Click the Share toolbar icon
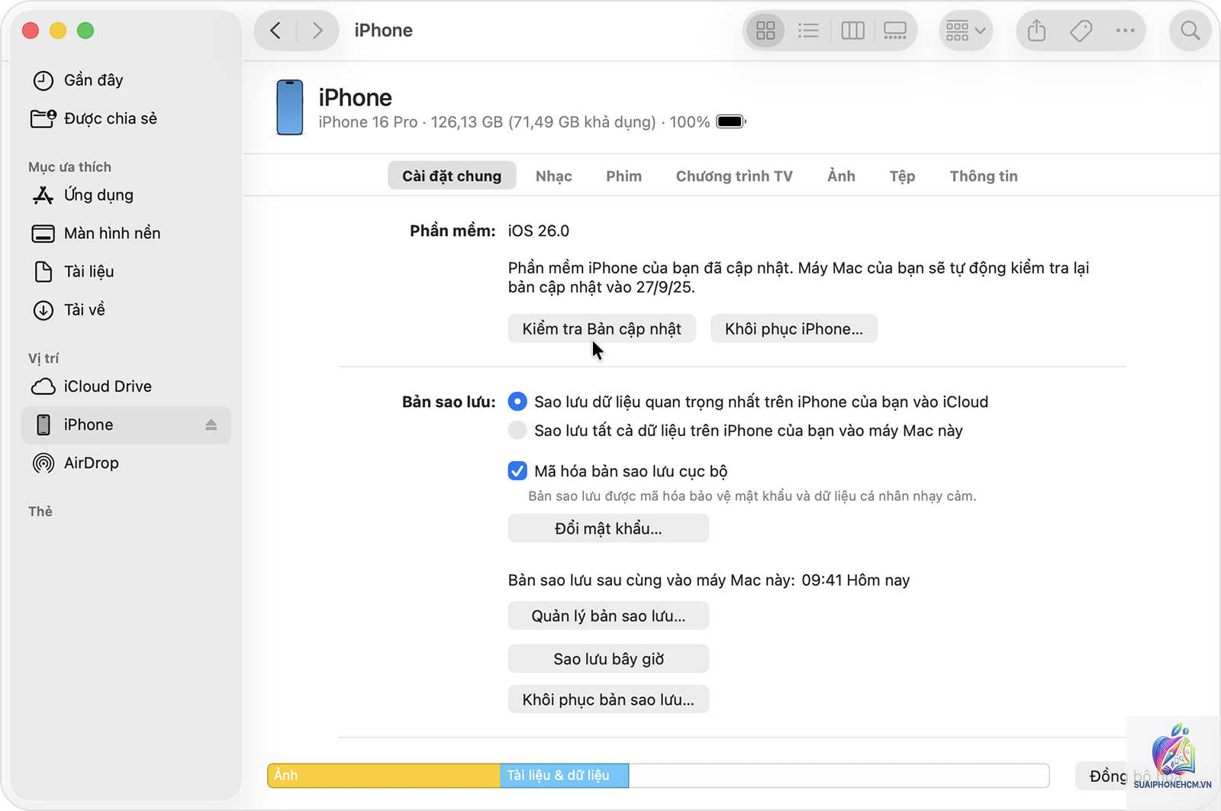 [x=1036, y=31]
